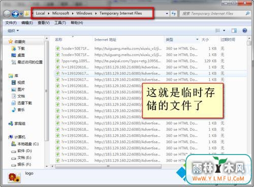Click the refresh icon beside address bar

(174, 13)
